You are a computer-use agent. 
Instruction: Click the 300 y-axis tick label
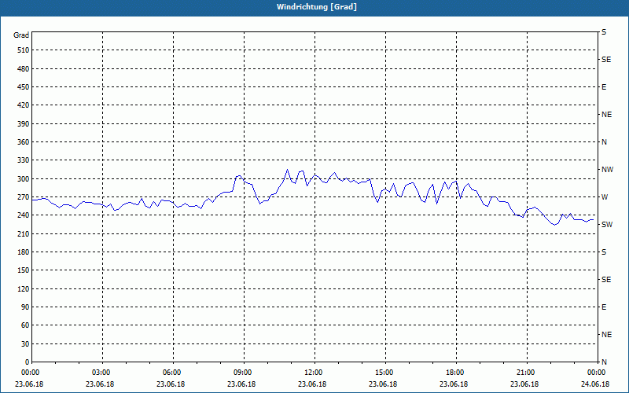pos(24,179)
